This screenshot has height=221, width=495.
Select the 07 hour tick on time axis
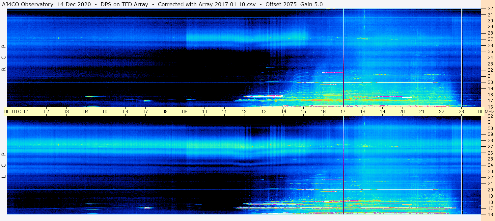145,111
